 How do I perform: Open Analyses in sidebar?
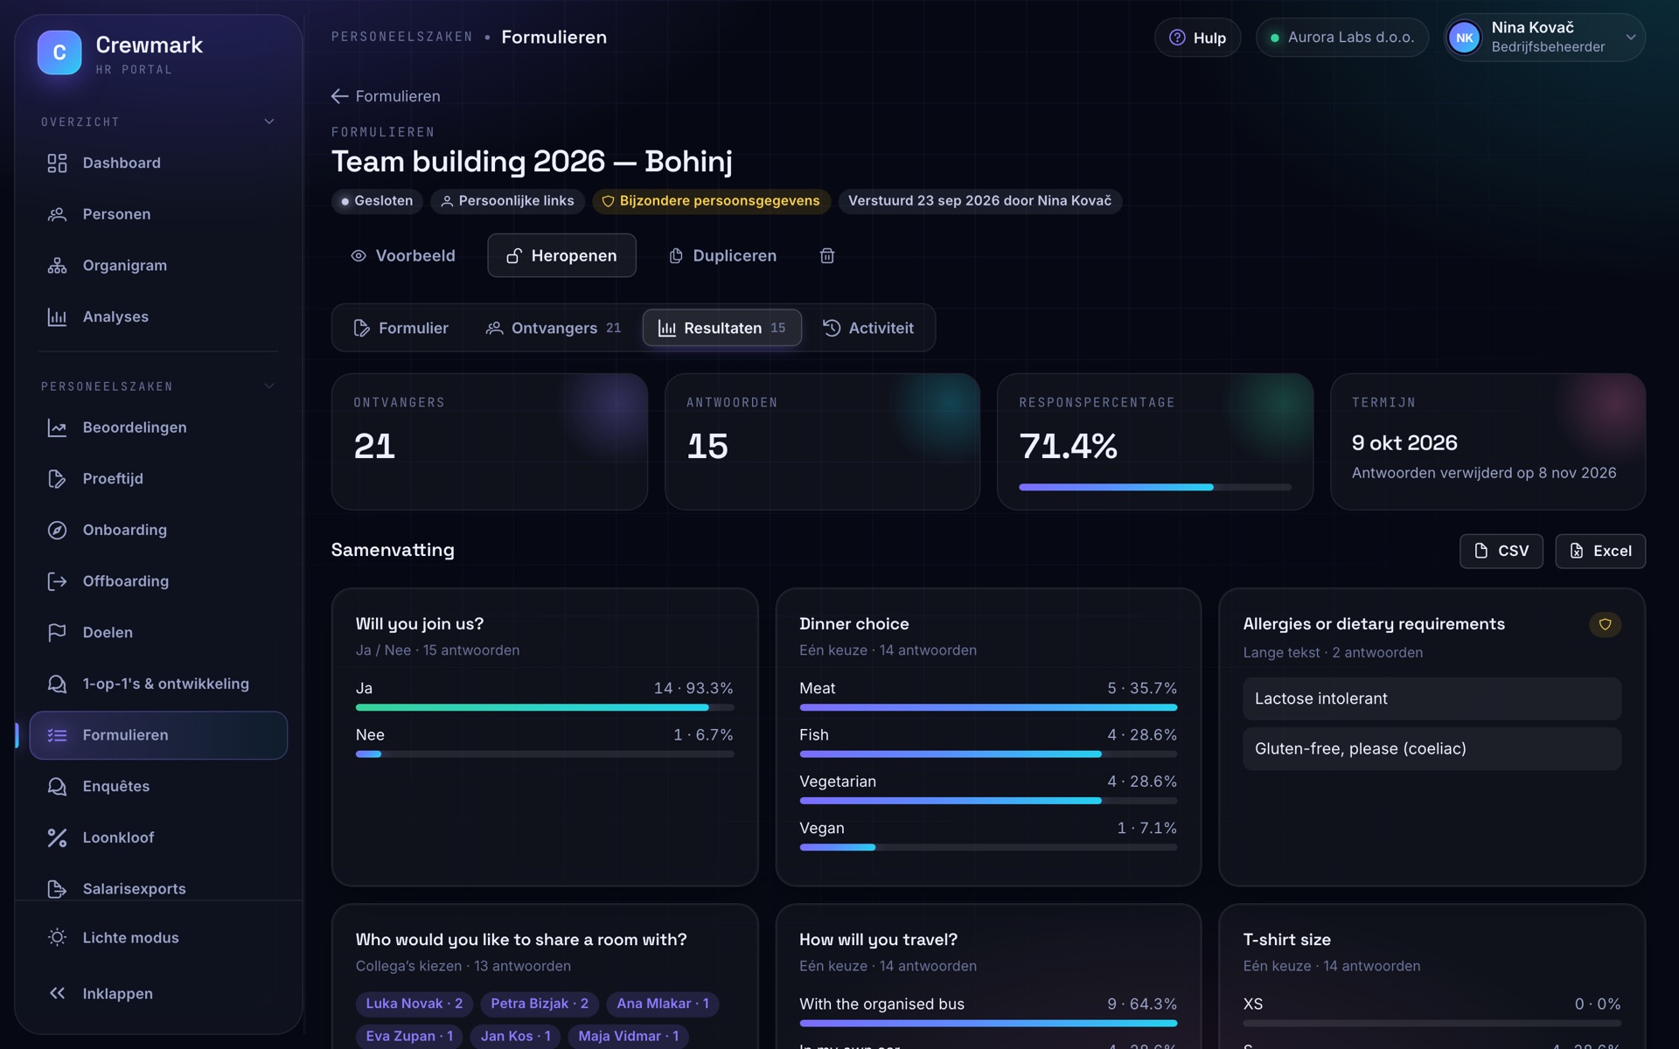[x=158, y=316]
